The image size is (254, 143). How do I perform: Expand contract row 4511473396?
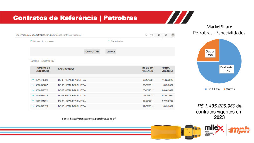click(x=33, y=80)
